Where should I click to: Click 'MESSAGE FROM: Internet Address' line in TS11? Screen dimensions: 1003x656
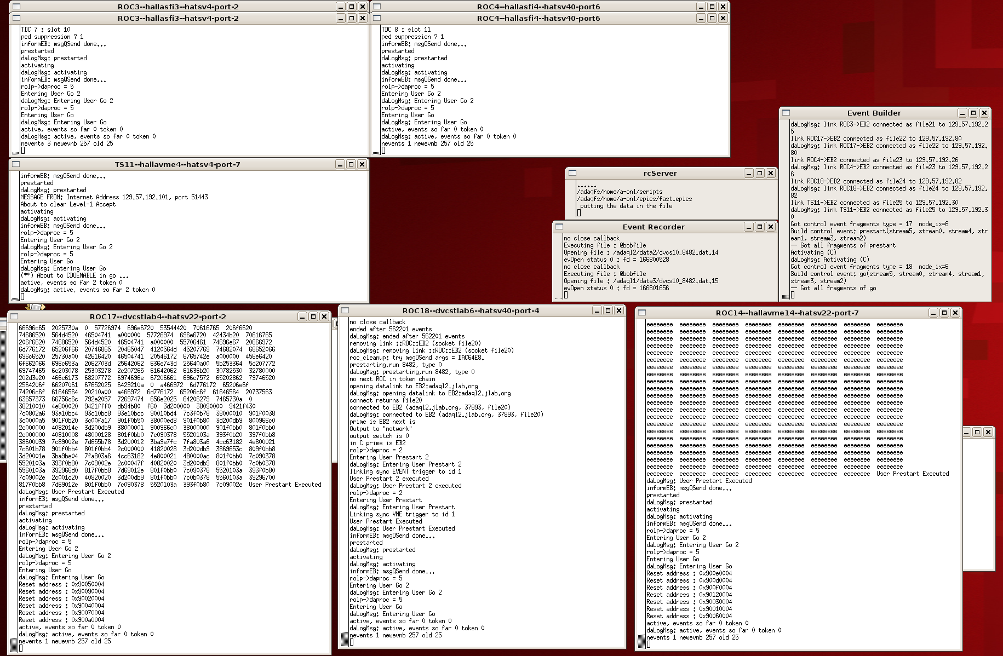point(114,197)
